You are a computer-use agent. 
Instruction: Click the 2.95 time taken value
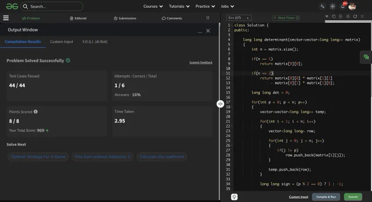[x=120, y=121]
